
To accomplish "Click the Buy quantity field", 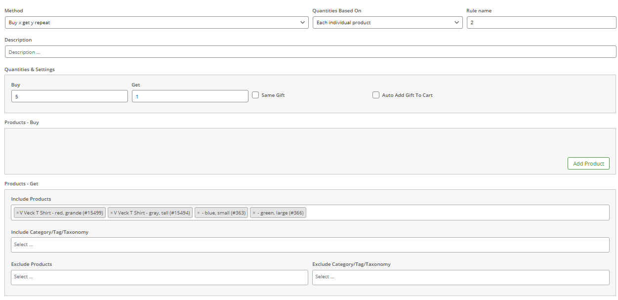I will pyautogui.click(x=69, y=96).
